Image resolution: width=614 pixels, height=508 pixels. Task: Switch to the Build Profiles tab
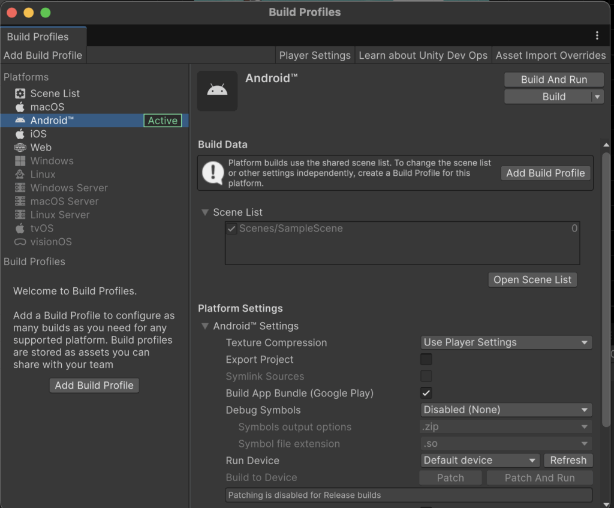click(38, 37)
